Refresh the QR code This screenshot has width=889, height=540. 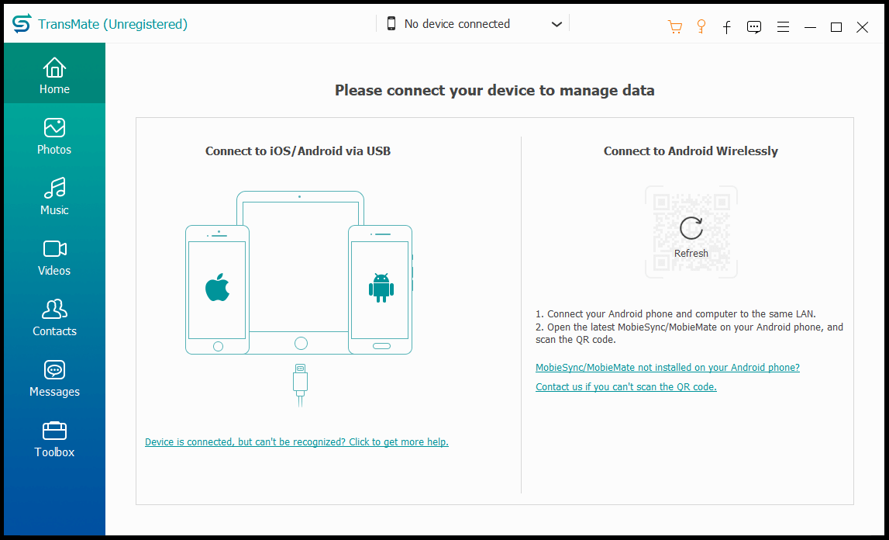click(691, 236)
